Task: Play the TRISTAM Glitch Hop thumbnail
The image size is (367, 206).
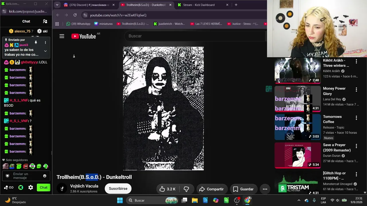Action: coord(298,183)
